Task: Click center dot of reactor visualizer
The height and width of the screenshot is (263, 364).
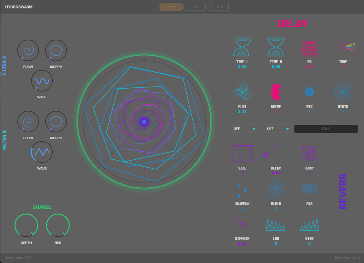Action: tap(144, 121)
